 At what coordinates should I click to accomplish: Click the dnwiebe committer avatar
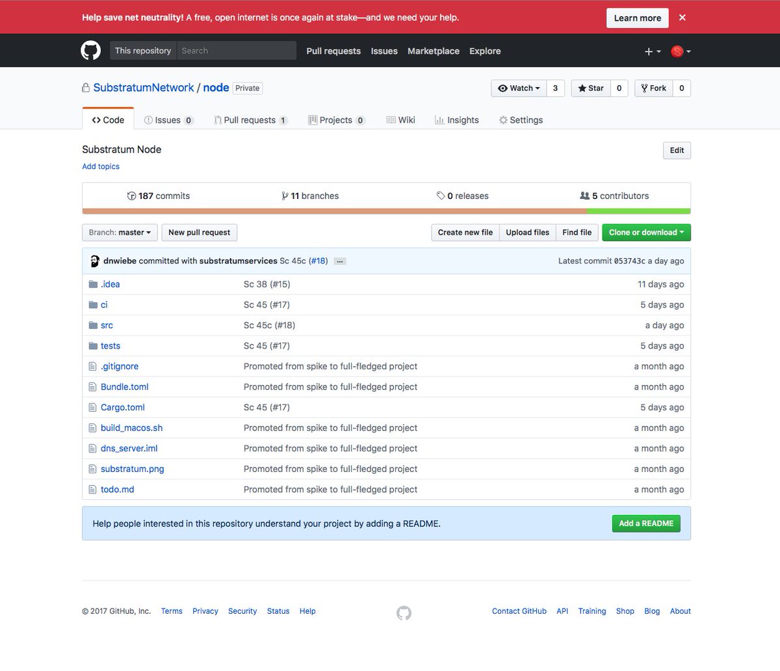point(94,261)
